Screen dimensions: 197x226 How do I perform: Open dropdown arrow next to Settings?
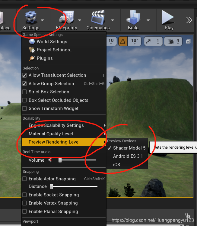42,20
